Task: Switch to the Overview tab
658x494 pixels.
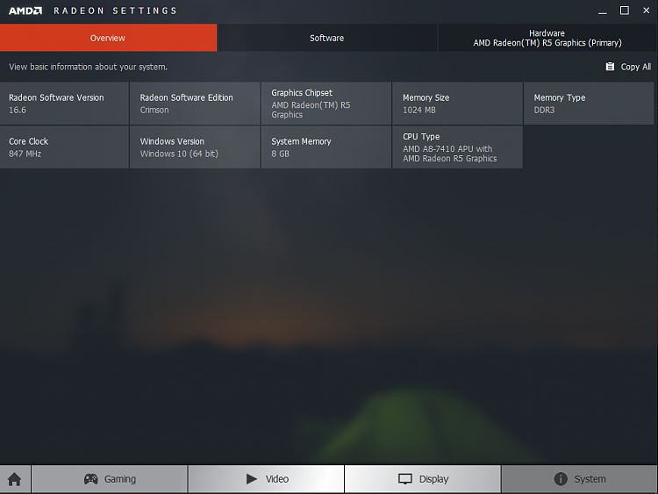Action: [x=108, y=38]
